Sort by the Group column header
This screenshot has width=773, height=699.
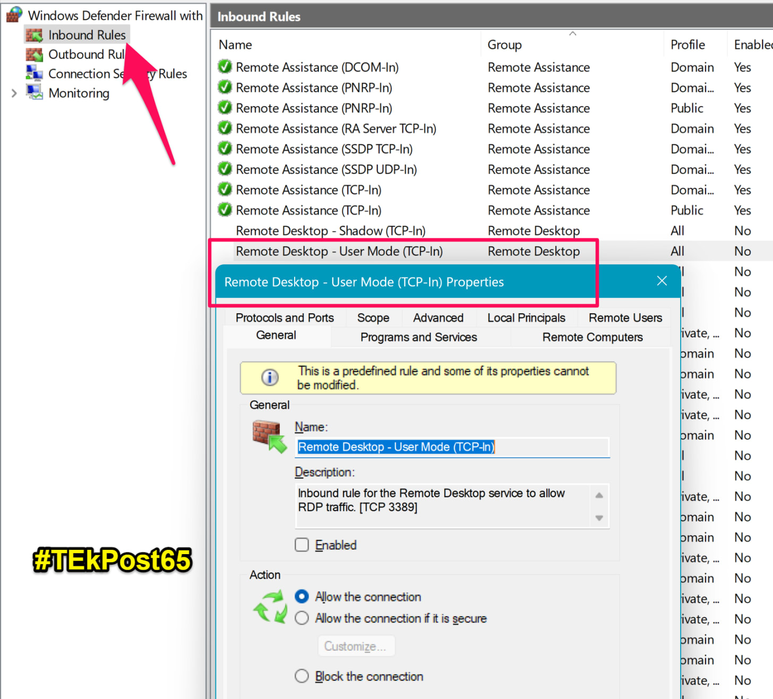point(504,45)
